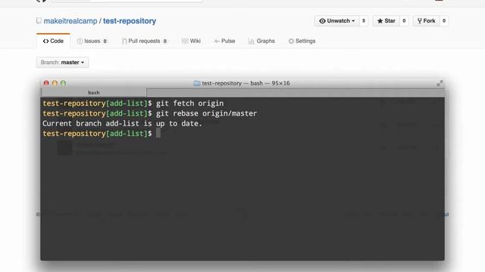Open the stargazers count beside Star
485x272 pixels.
tap(404, 21)
